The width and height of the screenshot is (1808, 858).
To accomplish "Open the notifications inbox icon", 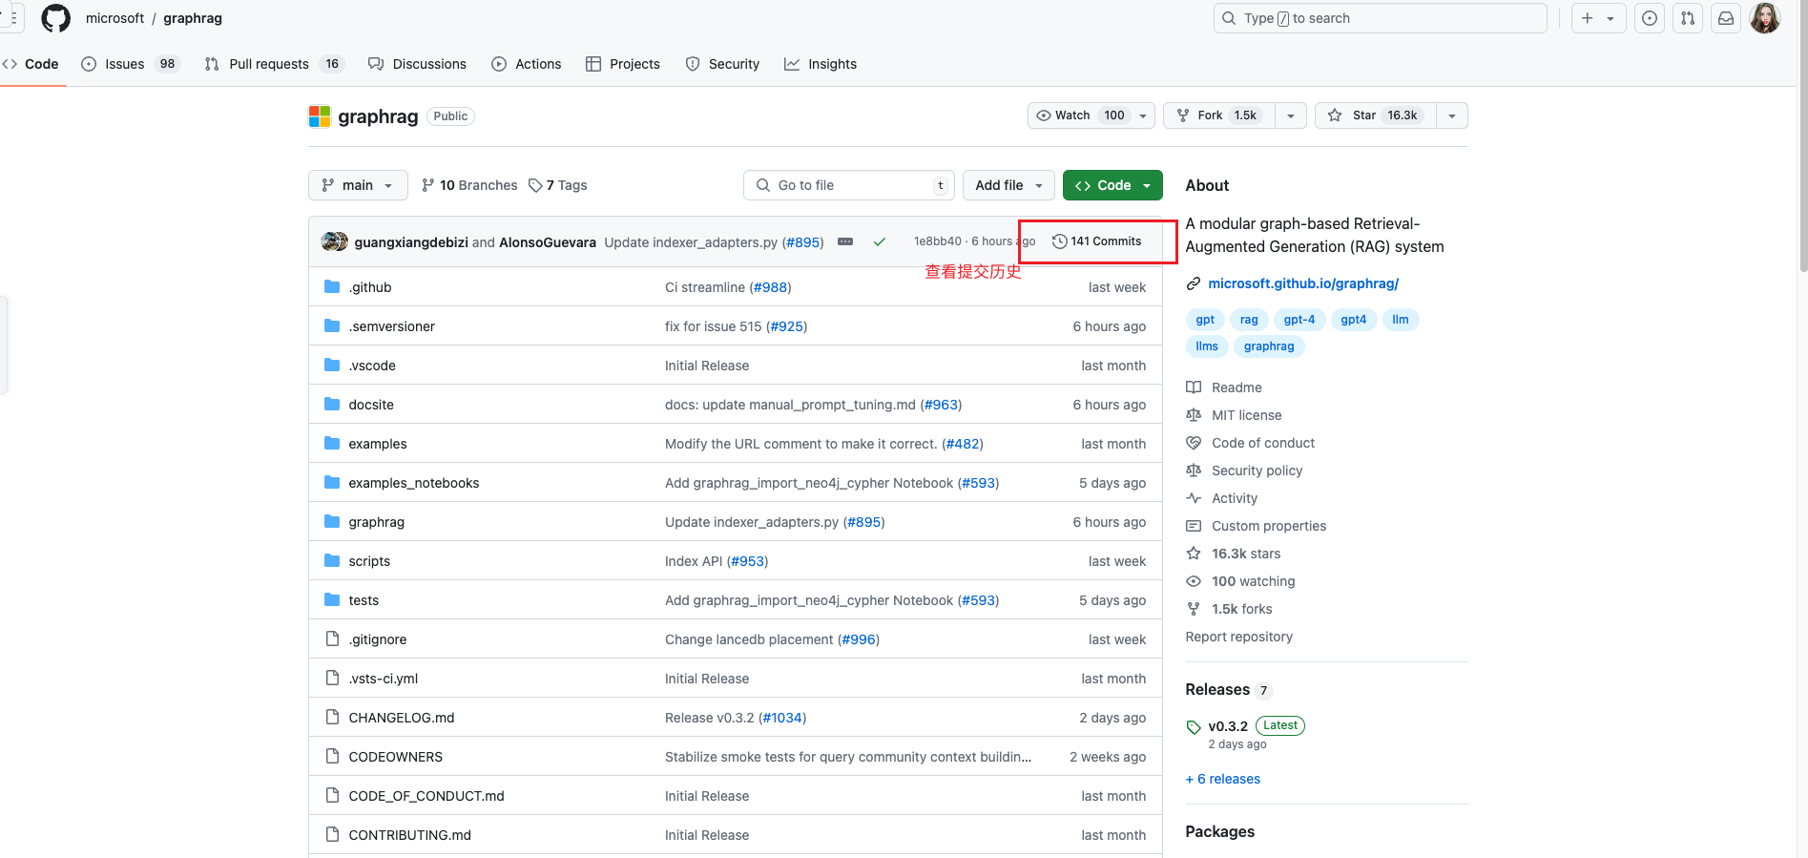I will (1726, 18).
